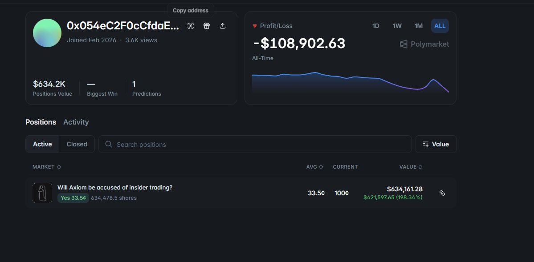Select the 1W profit/loss range
The image size is (534, 262).
(x=397, y=26)
